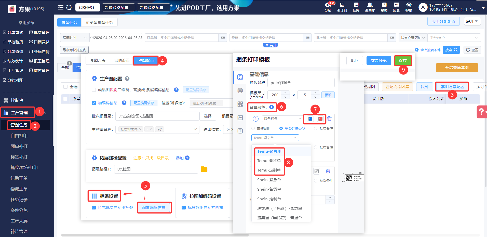Click the printer icon in template sidebar
This screenshot has height=237, width=487.
(240, 90)
